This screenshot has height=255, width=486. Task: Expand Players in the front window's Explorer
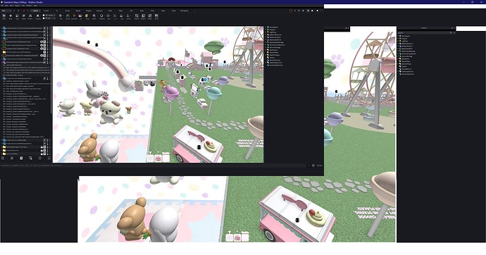coord(266,30)
